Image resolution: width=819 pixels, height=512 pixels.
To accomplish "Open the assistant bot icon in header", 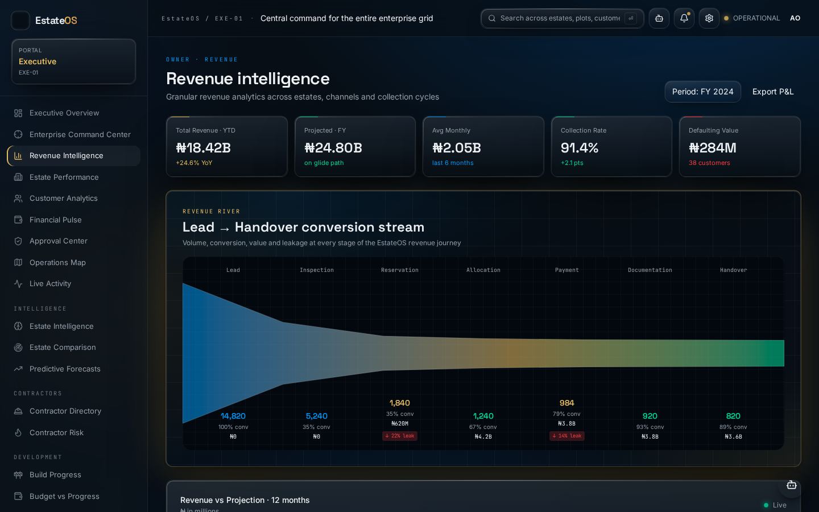I will pos(659,18).
